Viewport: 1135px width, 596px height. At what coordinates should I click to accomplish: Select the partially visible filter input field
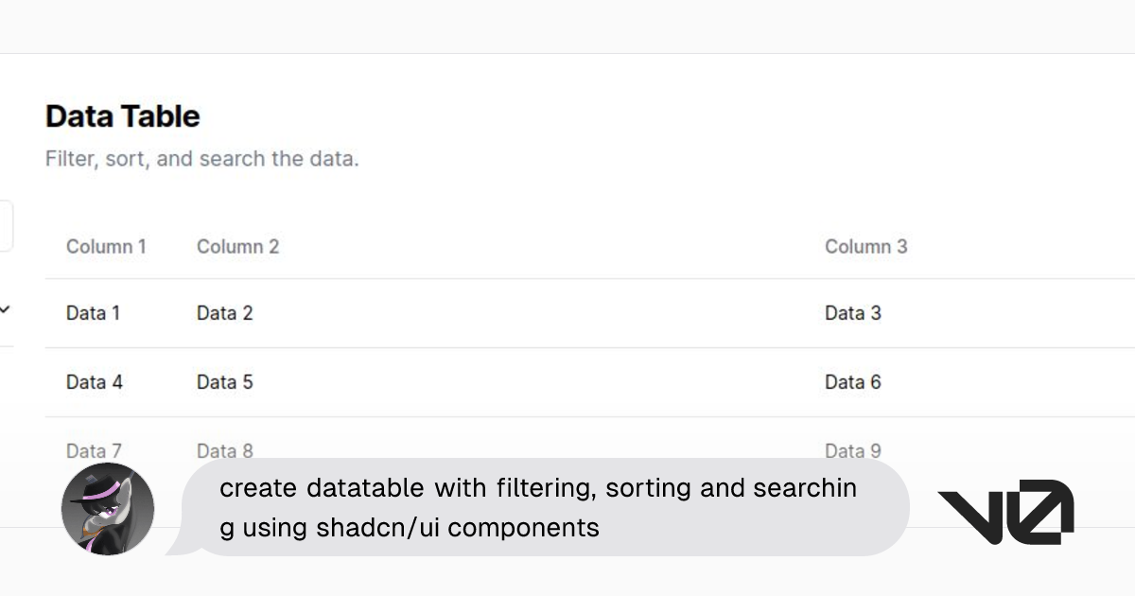click(5, 225)
